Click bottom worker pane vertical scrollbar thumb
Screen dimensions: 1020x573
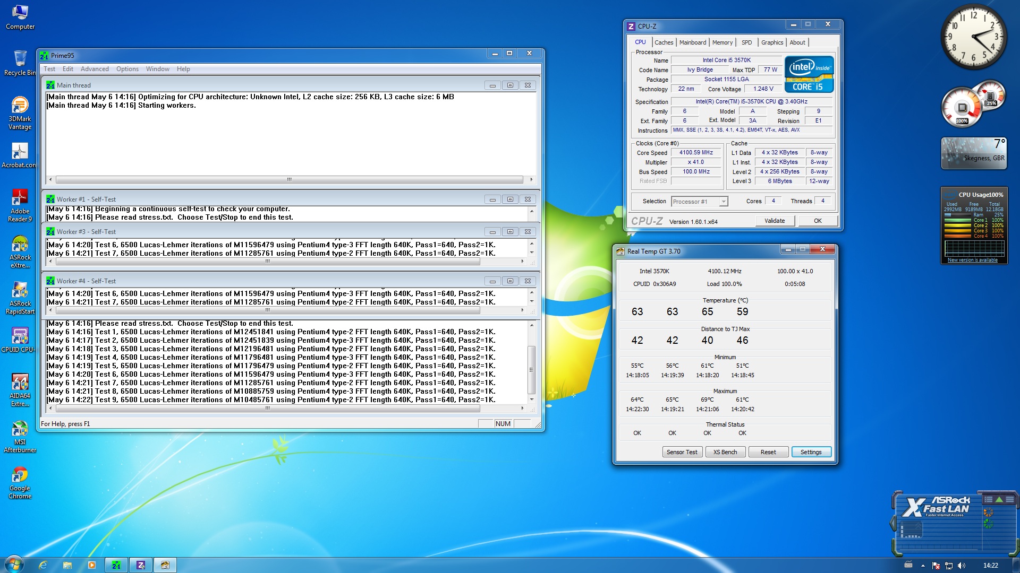pyautogui.click(x=531, y=369)
